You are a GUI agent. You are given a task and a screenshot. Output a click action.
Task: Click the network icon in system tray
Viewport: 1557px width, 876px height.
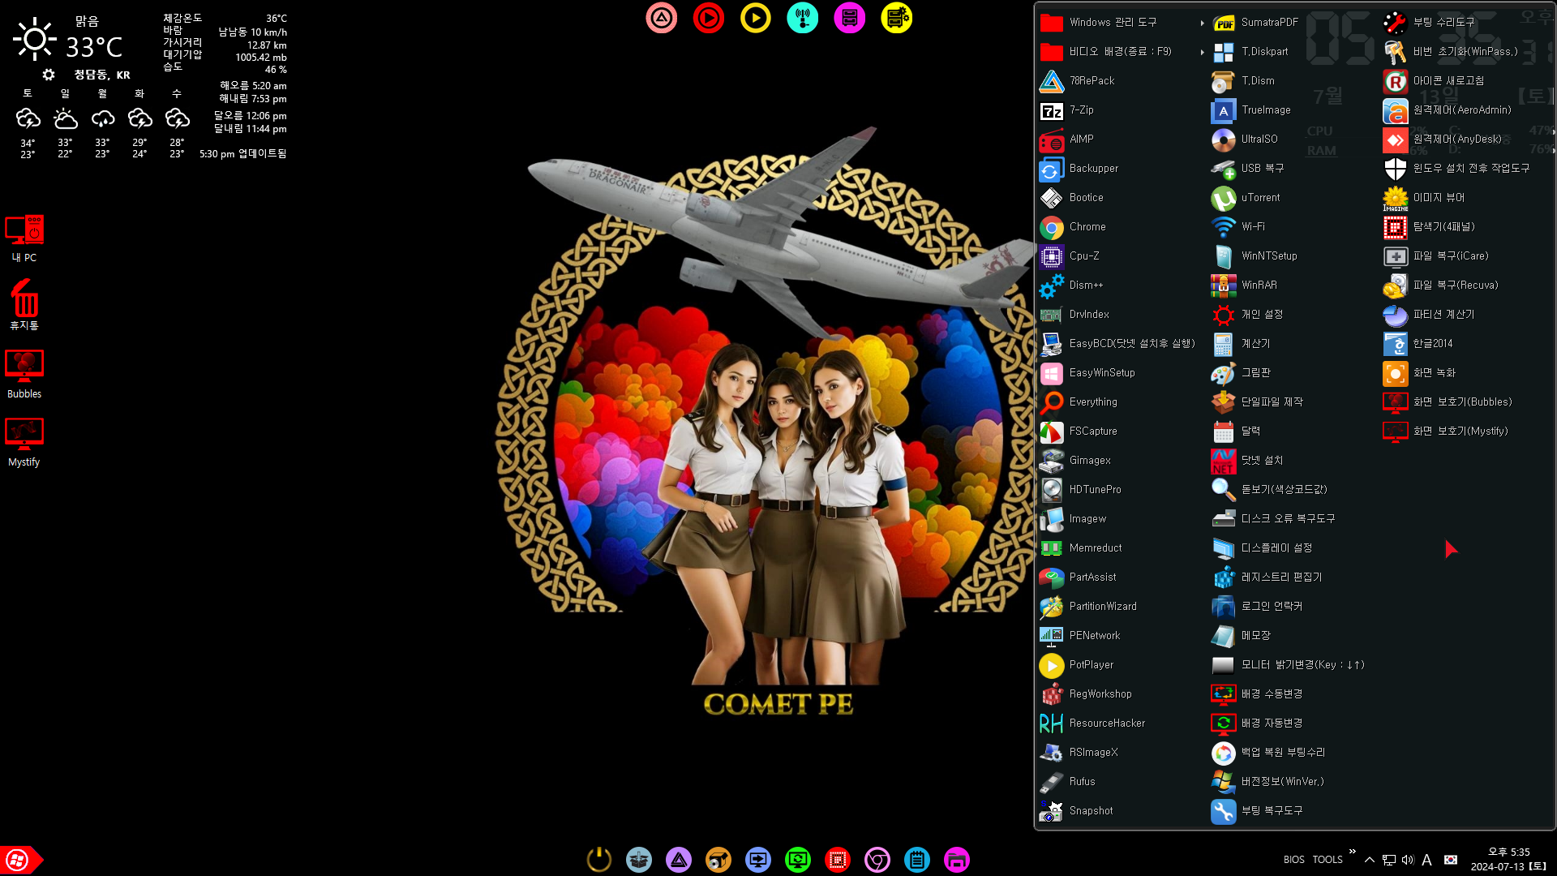pyautogui.click(x=1389, y=860)
